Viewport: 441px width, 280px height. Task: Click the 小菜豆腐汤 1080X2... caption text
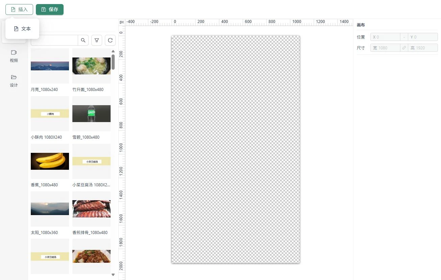91,185
